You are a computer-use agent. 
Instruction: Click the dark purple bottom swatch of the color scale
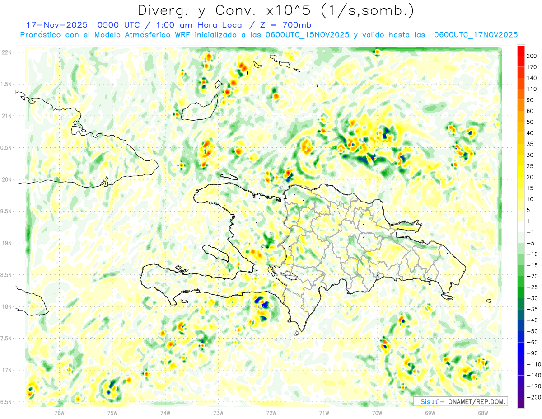(x=521, y=402)
